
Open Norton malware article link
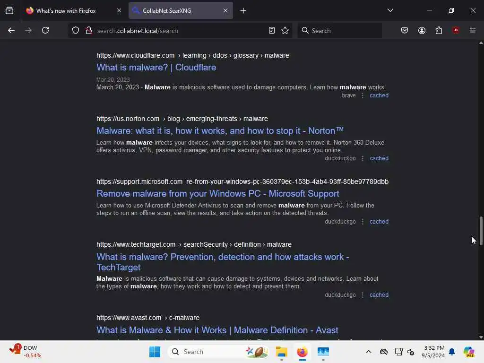pyautogui.click(x=220, y=131)
